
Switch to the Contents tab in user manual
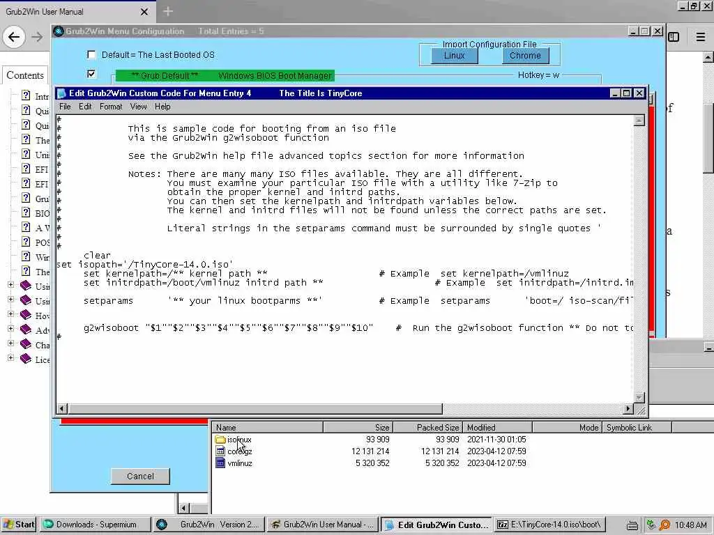point(25,75)
